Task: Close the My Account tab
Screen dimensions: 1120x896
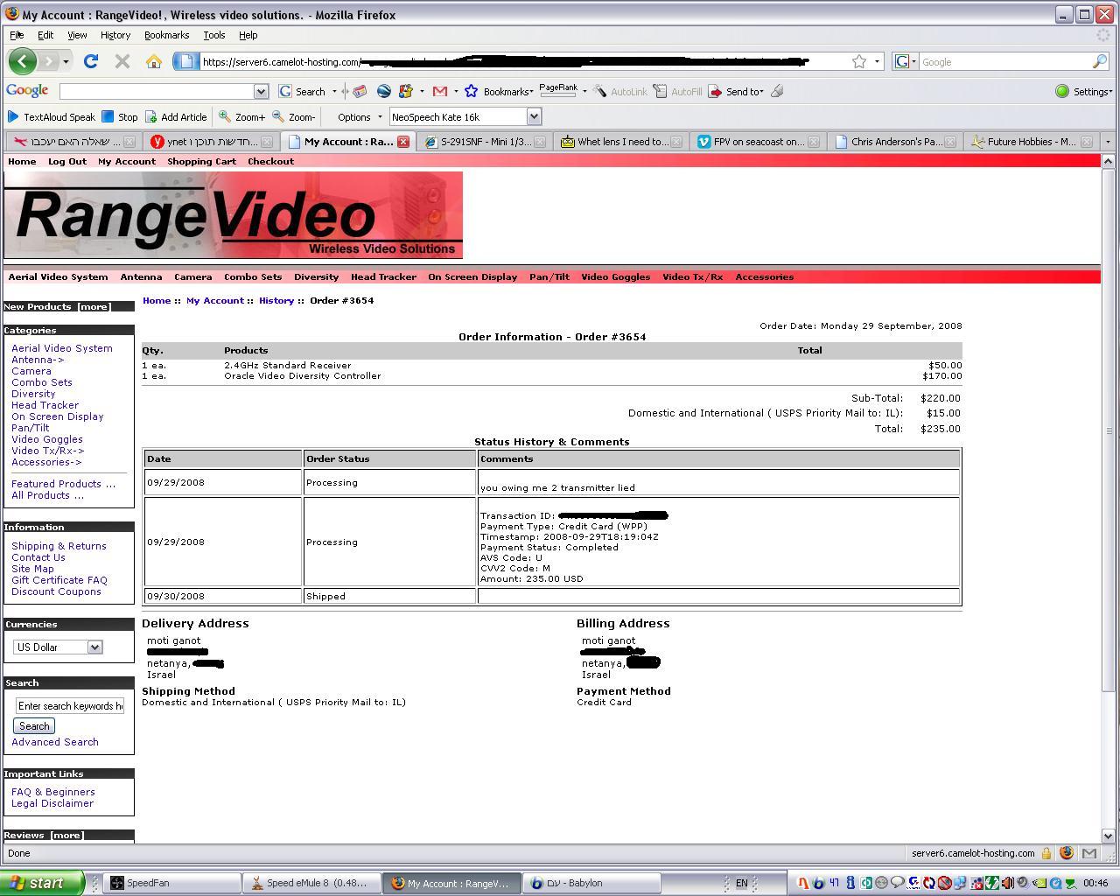Action: click(403, 141)
